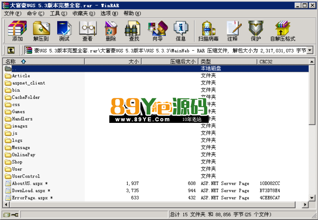Click the ErrorPage.aspx file icon
318x220 pixels.
(x=8, y=198)
